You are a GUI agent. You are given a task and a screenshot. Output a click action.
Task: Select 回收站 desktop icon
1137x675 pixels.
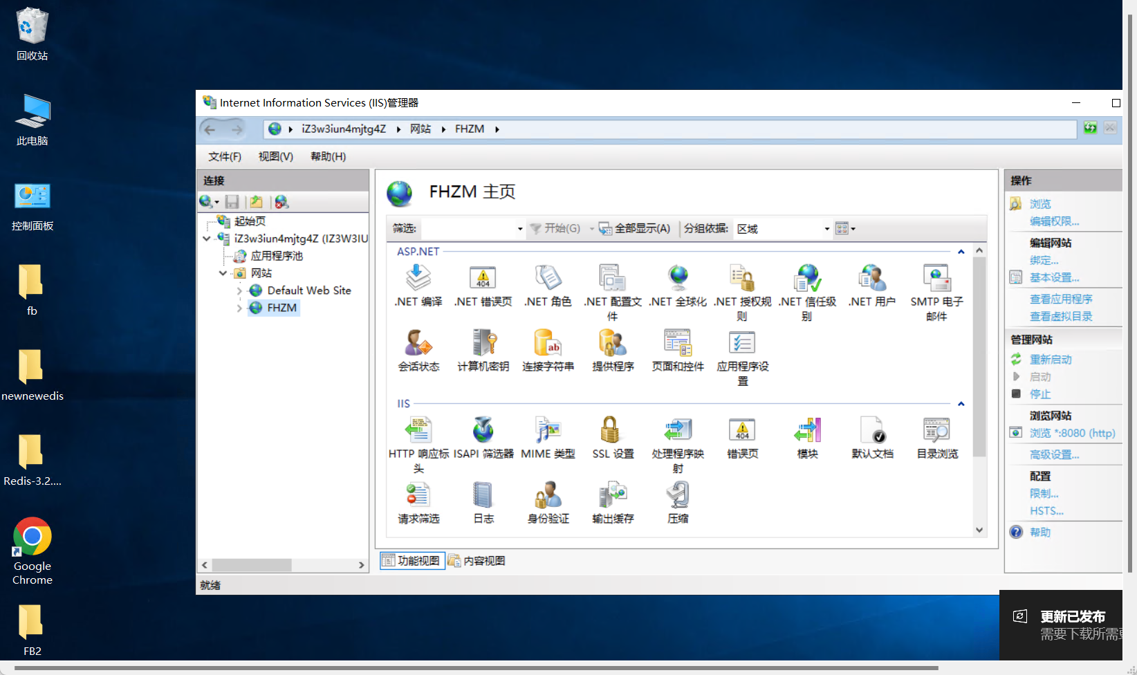pyautogui.click(x=32, y=34)
